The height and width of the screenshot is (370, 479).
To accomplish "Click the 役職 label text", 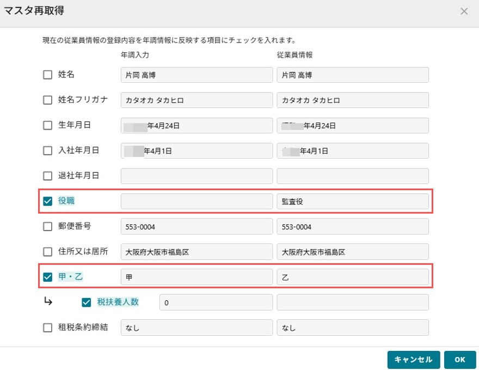I will [x=66, y=201].
